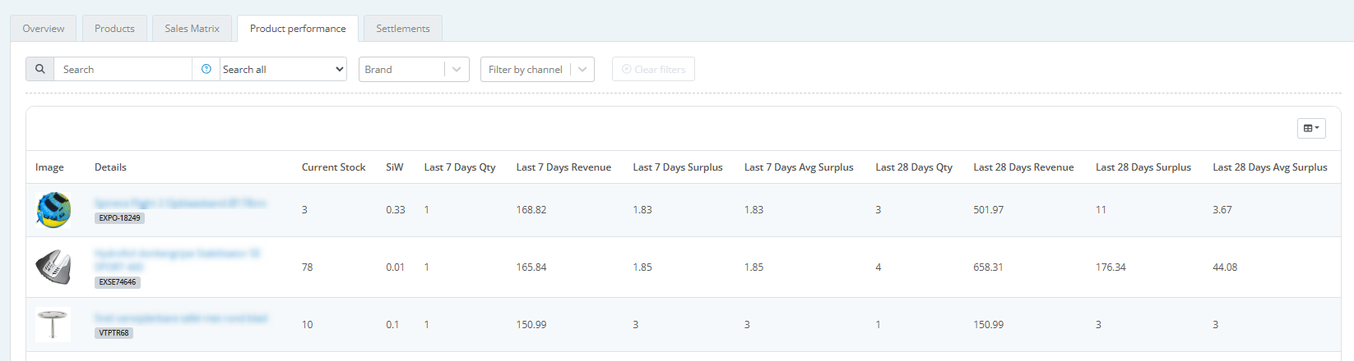
Task: Expand the Filter by channel dropdown
Action: pyautogui.click(x=537, y=69)
